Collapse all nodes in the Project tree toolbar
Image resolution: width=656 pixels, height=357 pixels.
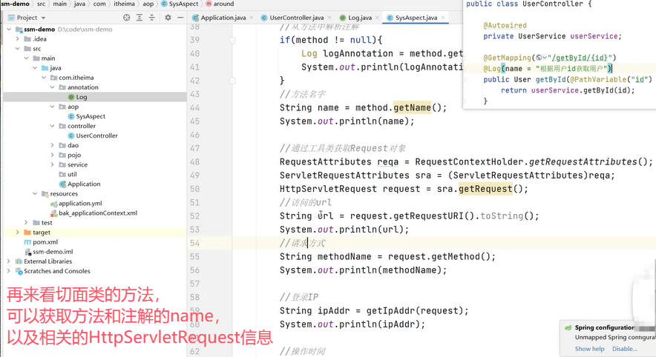(152, 18)
